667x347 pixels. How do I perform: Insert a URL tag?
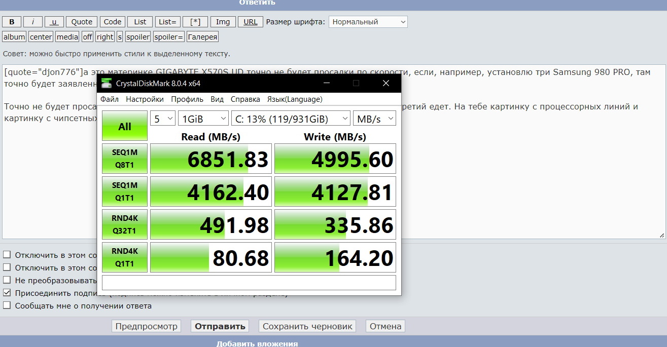point(251,22)
